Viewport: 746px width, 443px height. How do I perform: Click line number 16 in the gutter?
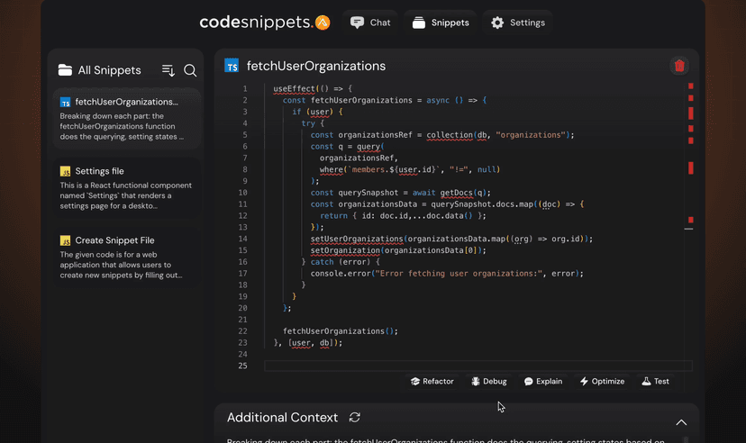[x=242, y=262]
